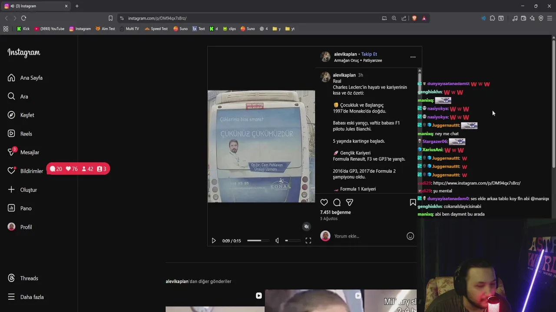Image resolution: width=556 pixels, height=312 pixels.
Task: Open new browser tab
Action: pos(77,6)
